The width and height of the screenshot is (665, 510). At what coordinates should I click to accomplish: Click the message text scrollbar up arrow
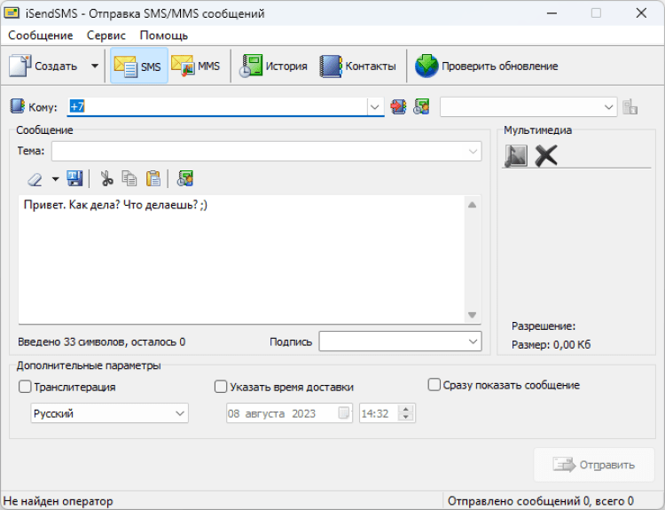tap(472, 205)
